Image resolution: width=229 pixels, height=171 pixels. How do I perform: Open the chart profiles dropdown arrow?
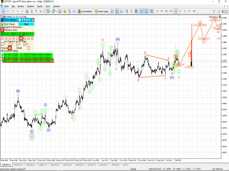click(56, 11)
